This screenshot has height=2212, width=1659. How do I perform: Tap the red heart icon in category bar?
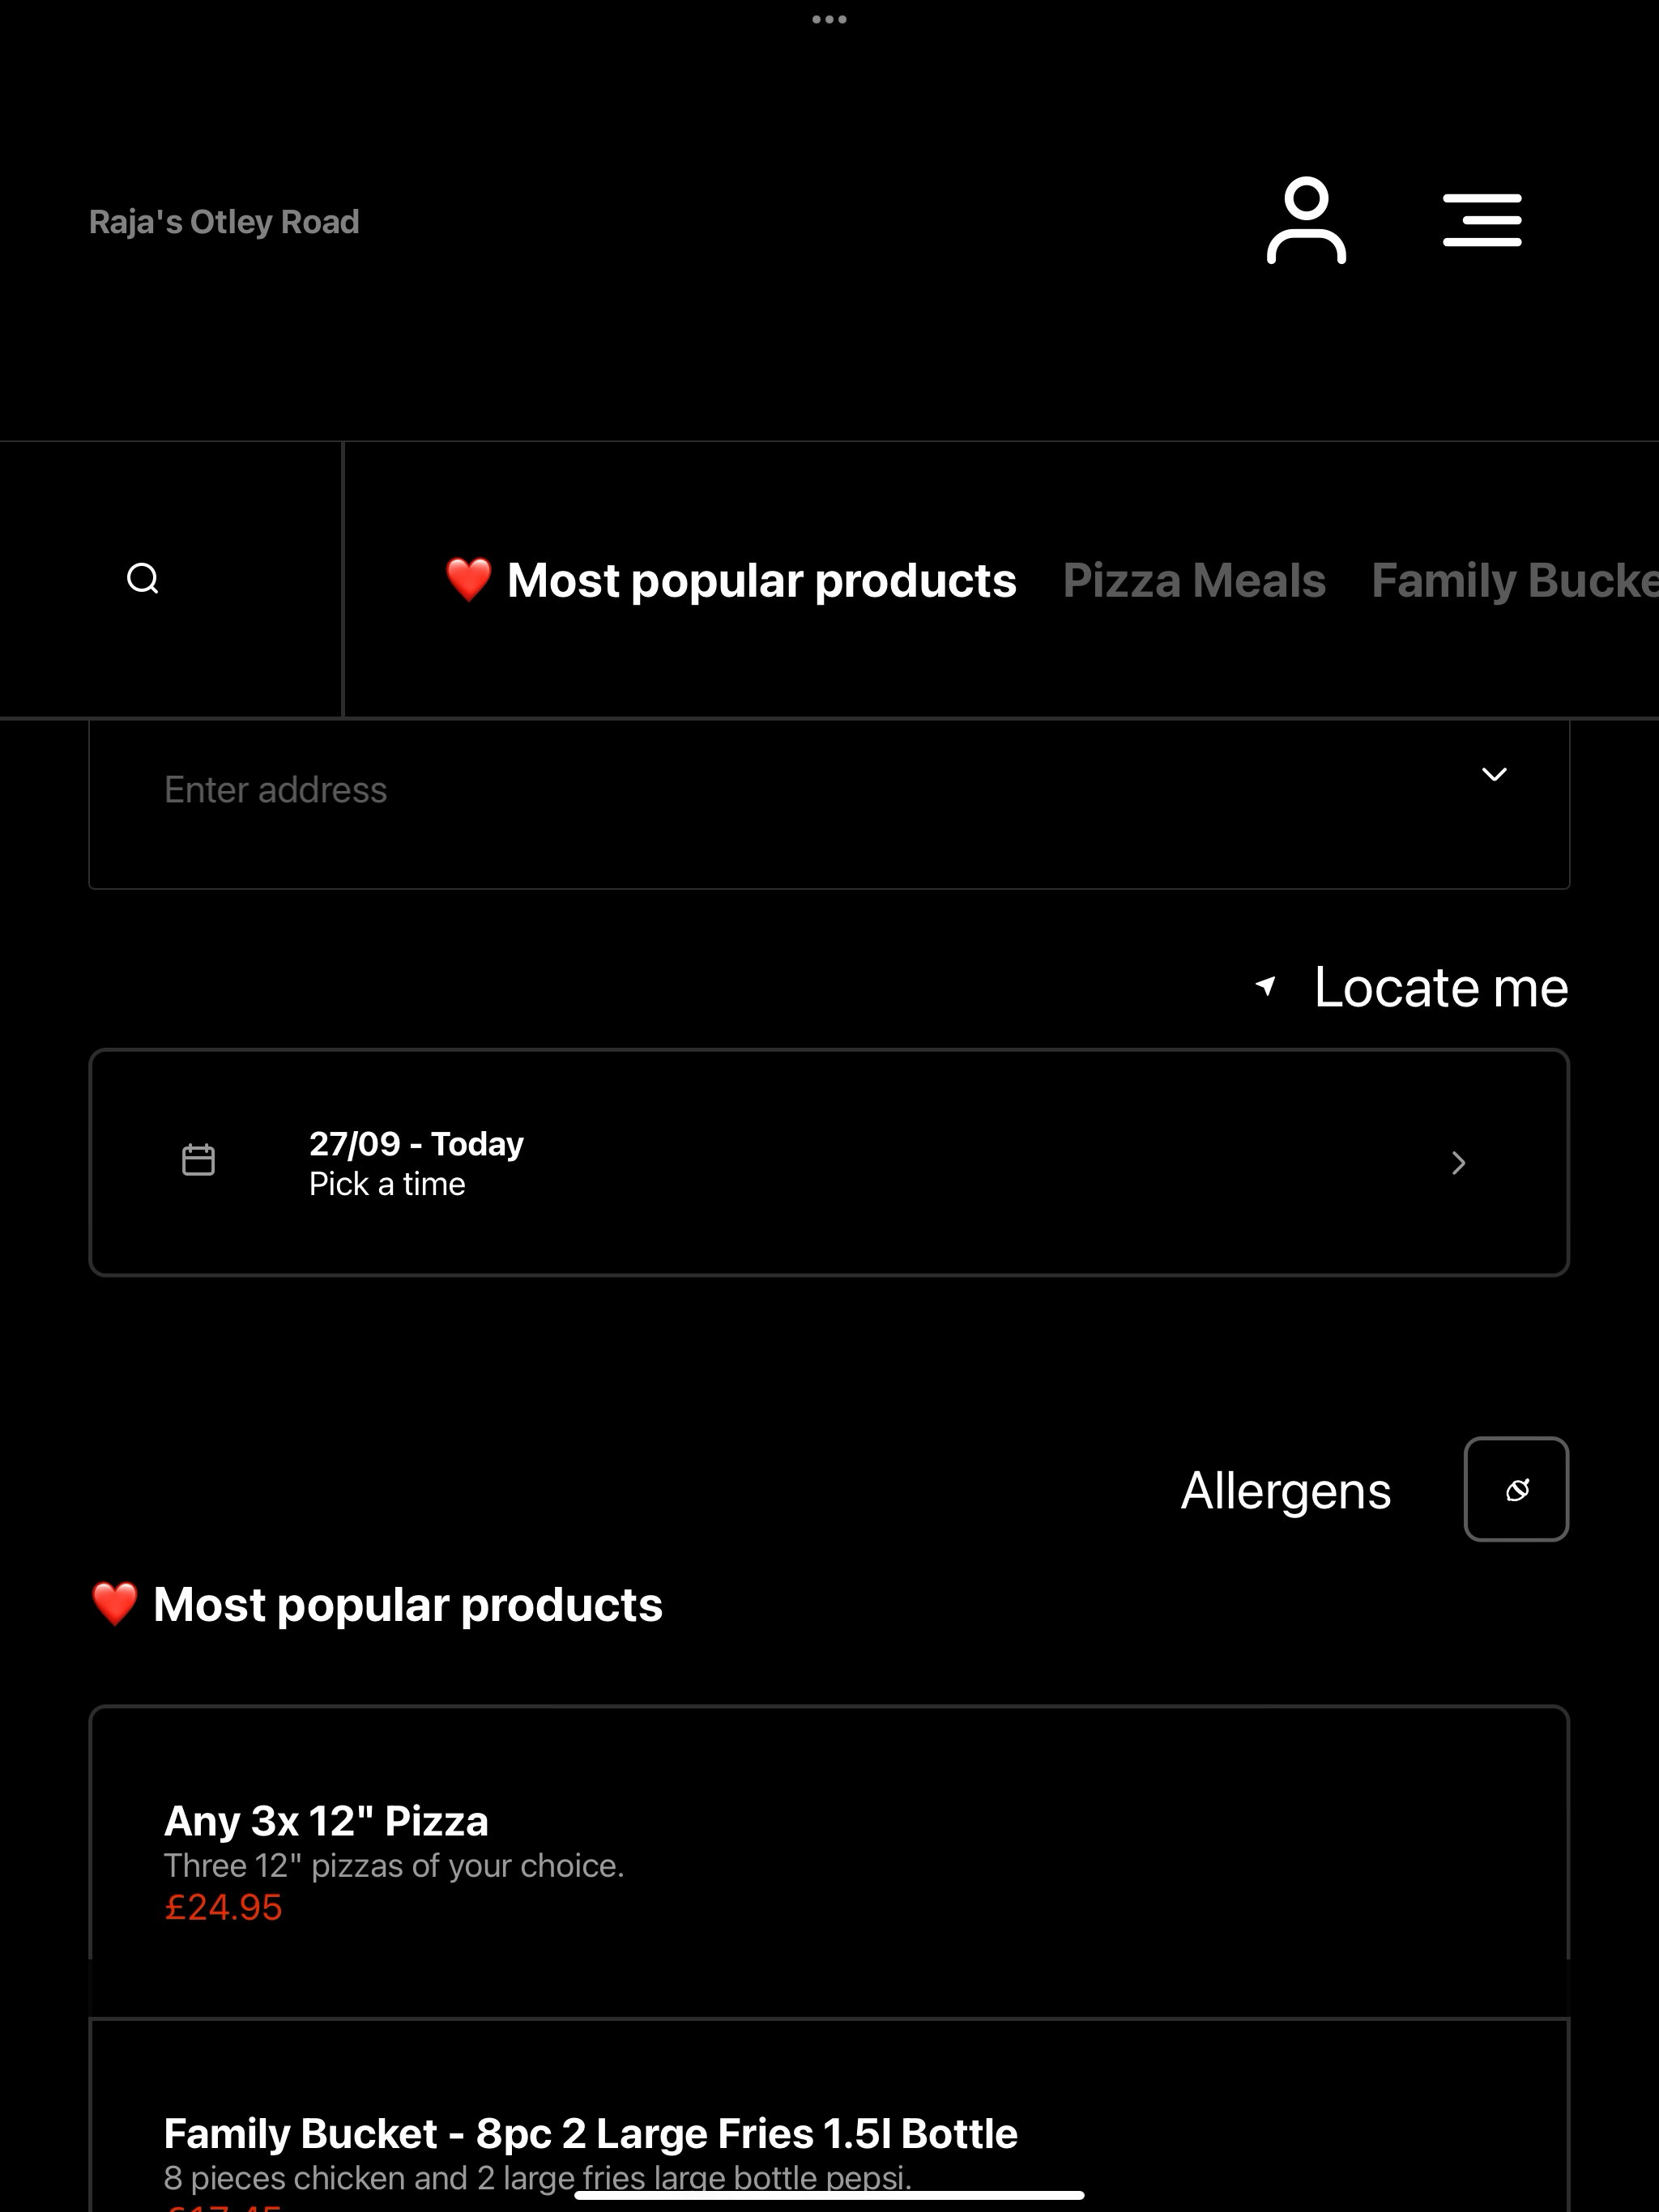pos(468,580)
